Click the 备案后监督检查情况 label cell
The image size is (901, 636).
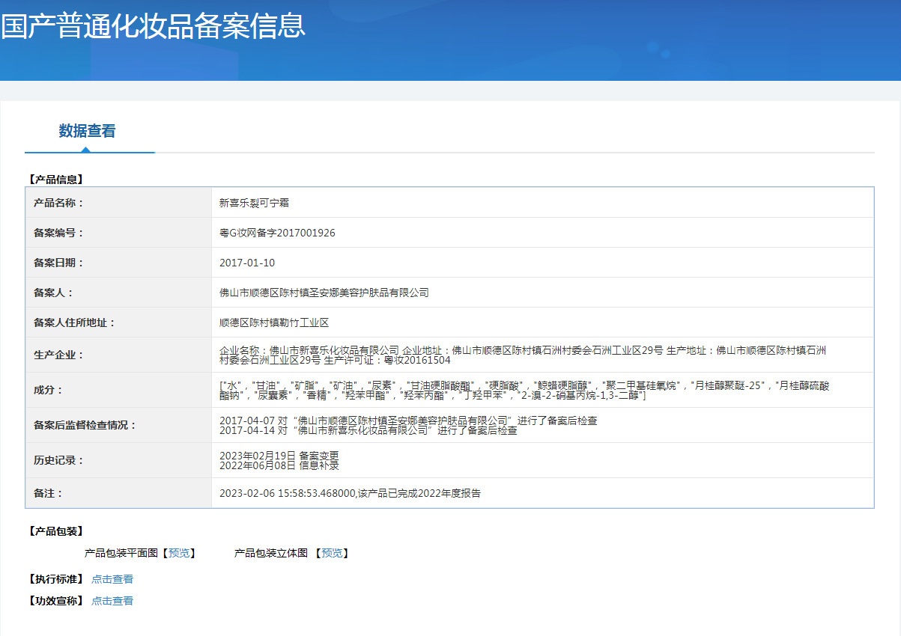[x=118, y=425]
